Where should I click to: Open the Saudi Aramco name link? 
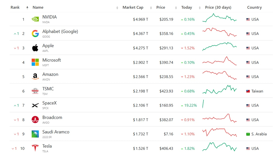tap(56, 132)
